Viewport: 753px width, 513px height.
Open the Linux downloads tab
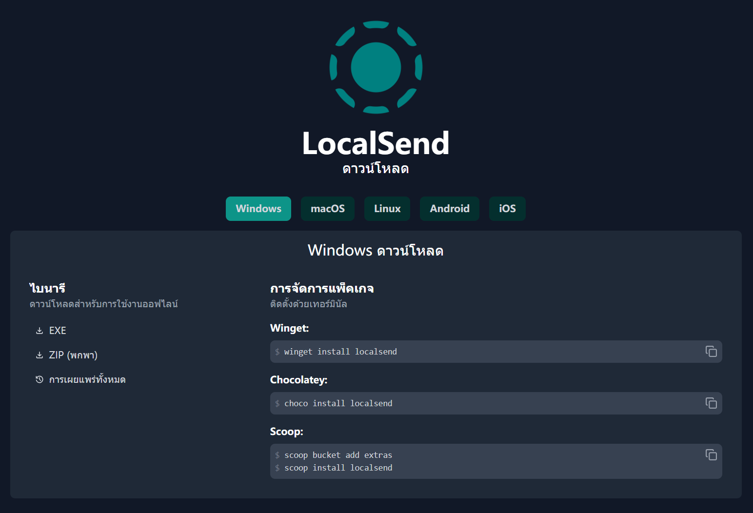[x=387, y=209]
